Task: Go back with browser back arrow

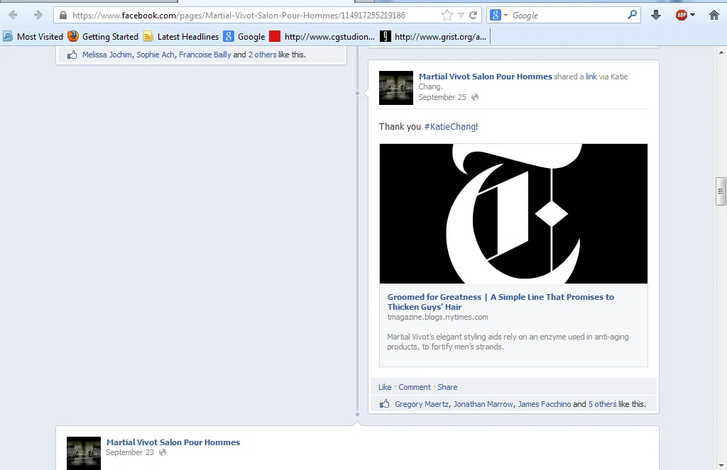Action: pos(13,16)
